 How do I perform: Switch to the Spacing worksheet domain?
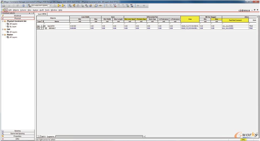pyautogui.click(x=18, y=131)
